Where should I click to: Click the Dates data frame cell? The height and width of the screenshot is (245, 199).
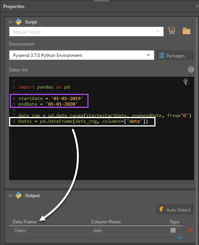pyautogui.click(x=20, y=231)
